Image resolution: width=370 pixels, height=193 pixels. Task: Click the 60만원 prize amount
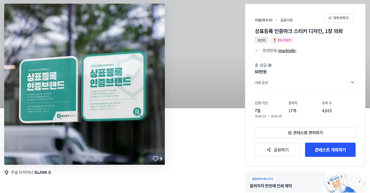click(x=260, y=72)
